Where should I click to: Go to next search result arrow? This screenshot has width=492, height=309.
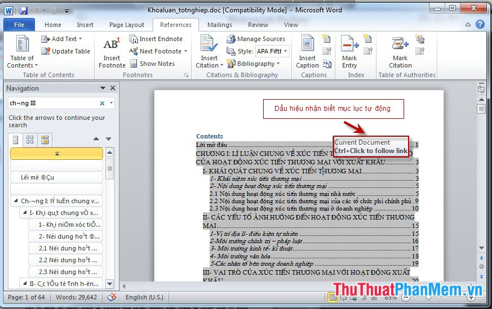click(x=109, y=139)
